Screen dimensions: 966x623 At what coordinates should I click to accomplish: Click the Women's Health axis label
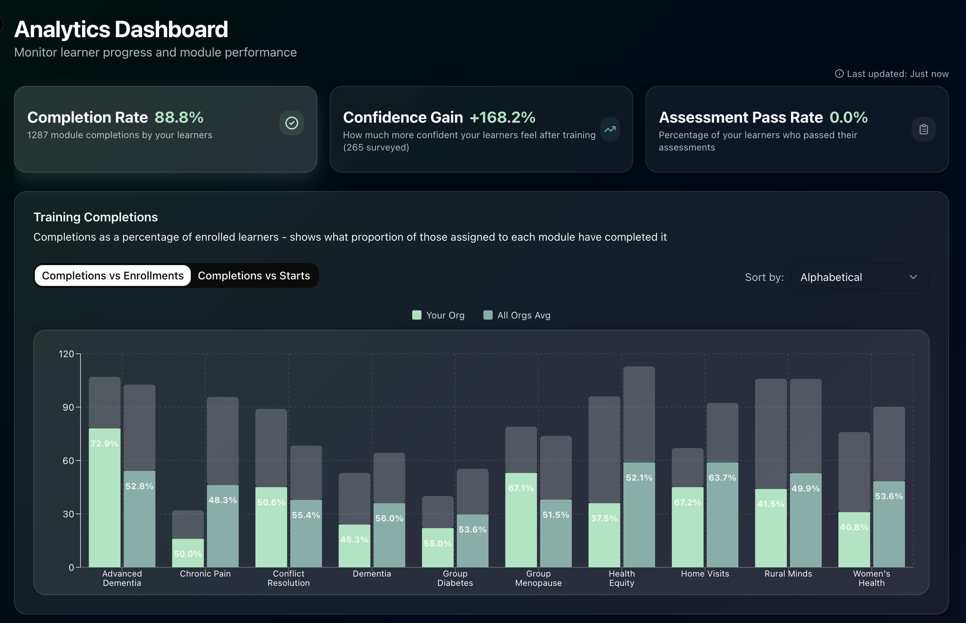coord(872,578)
